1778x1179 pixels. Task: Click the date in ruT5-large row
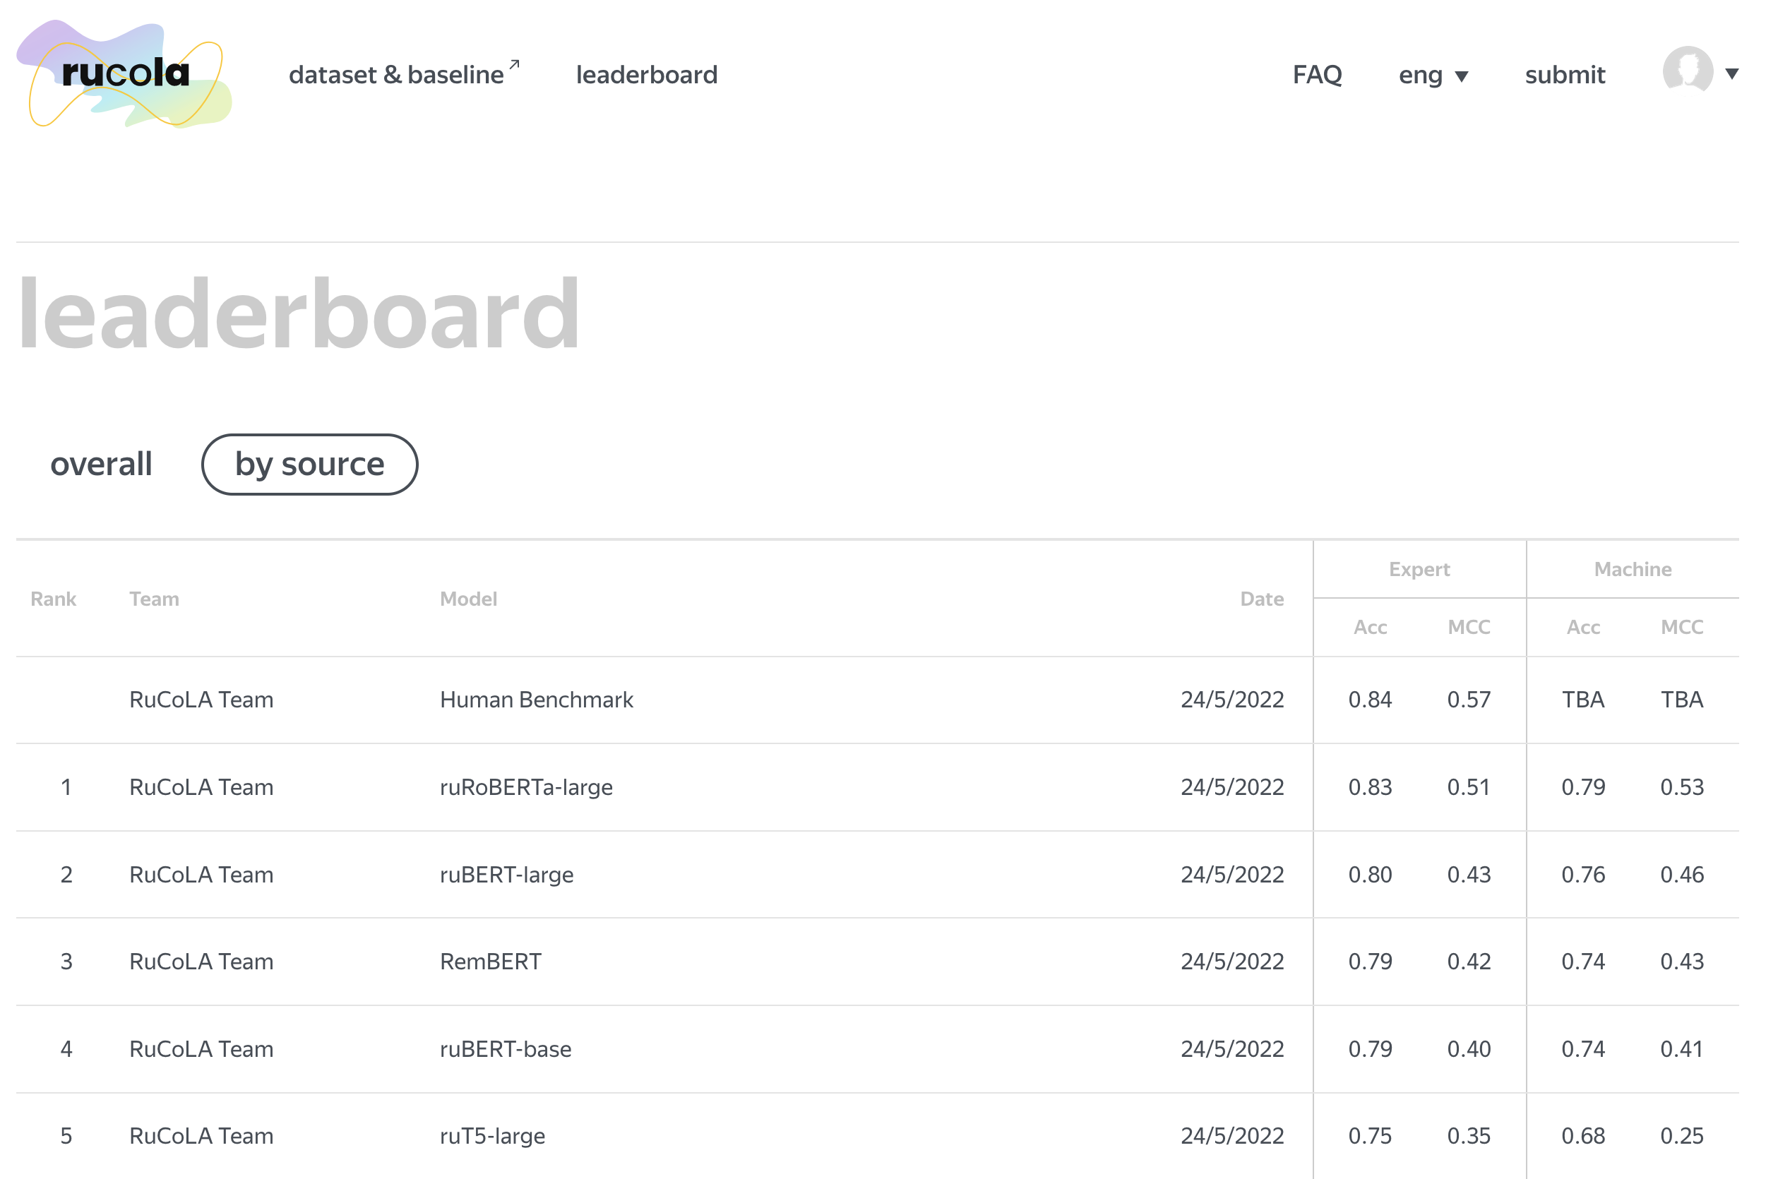coord(1232,1135)
